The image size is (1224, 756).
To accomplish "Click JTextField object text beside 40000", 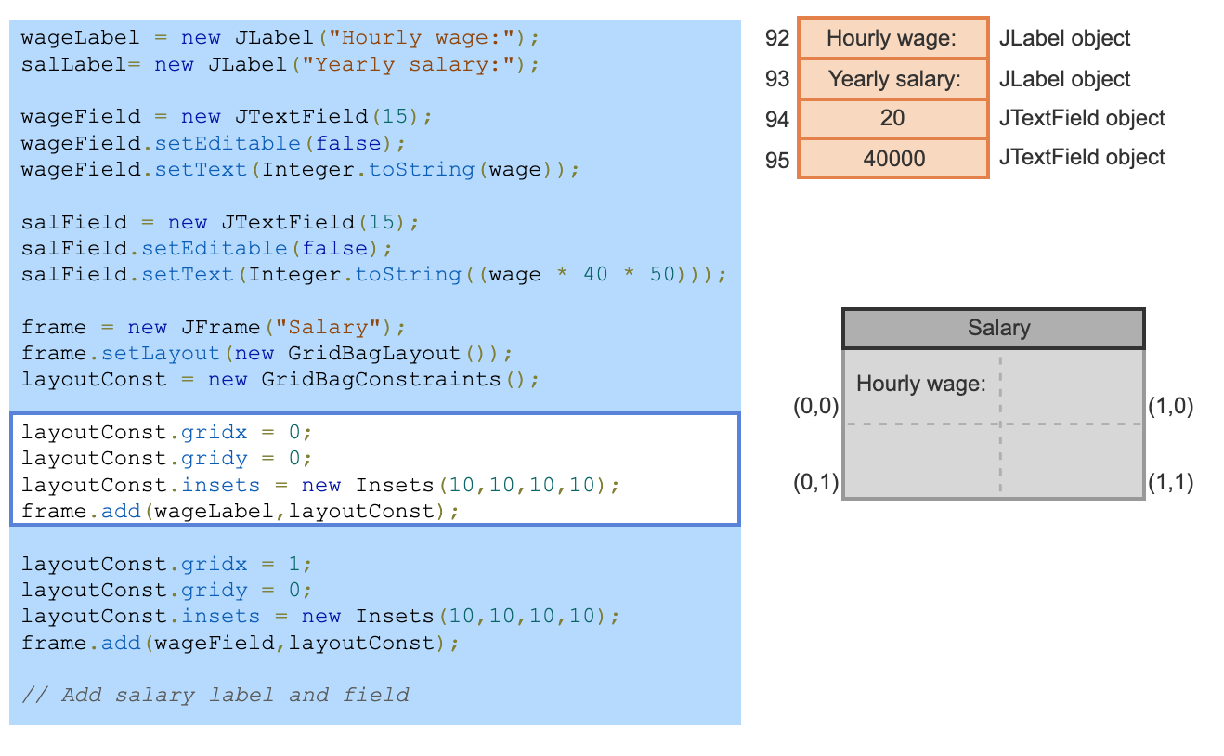I will point(1082,157).
